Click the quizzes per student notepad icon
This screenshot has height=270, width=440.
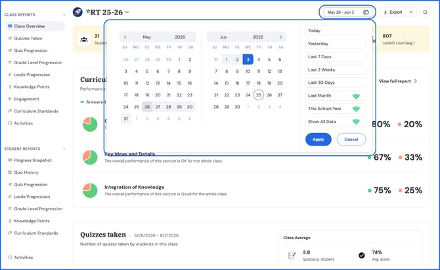(292, 256)
